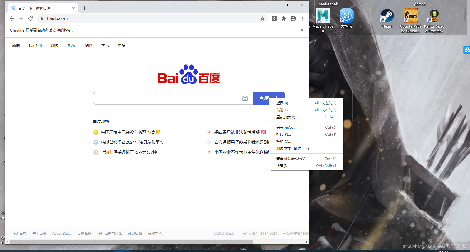470x252 pixels.
Task: Choose 翻成中文（简体） from context menu
Action: (306, 149)
